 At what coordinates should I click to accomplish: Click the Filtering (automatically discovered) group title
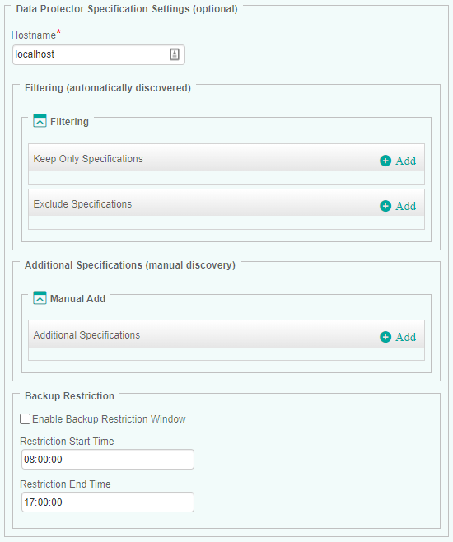point(108,88)
